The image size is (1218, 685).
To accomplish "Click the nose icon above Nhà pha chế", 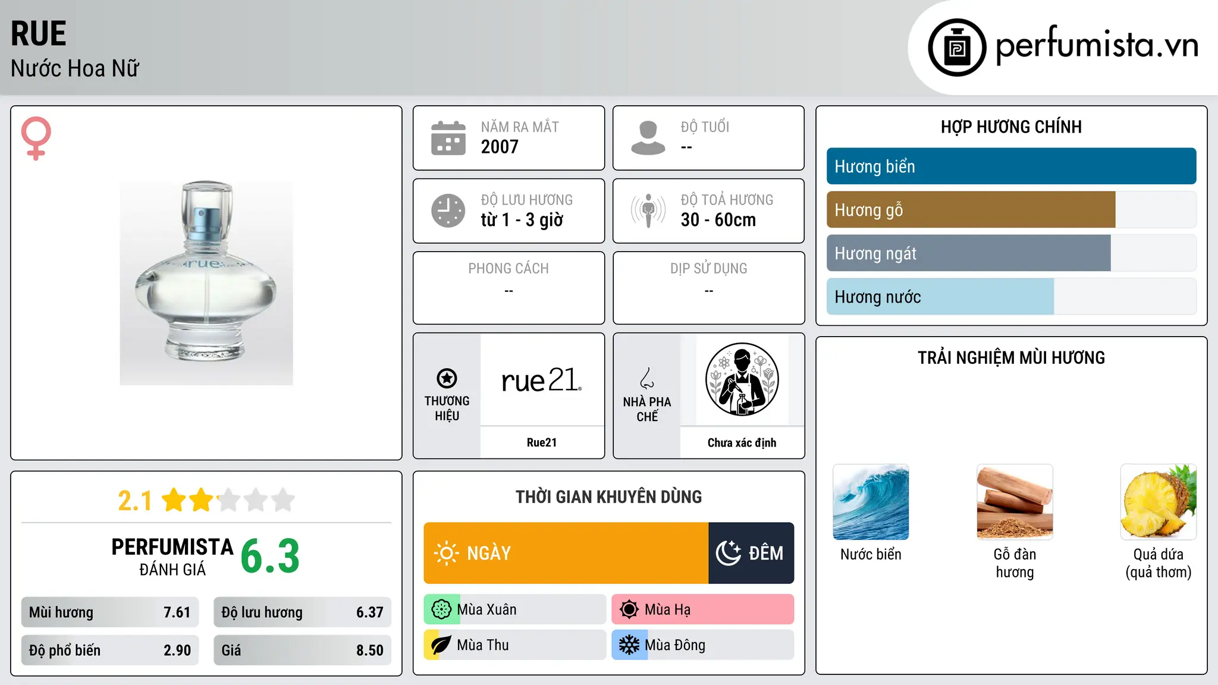I will click(647, 378).
